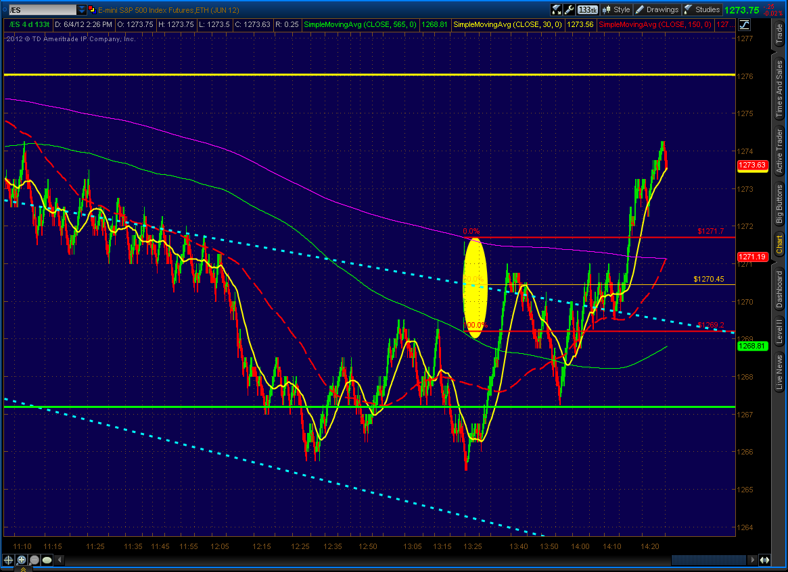Click the H: 1273.75 high value
The image size is (788, 572).
click(x=176, y=24)
